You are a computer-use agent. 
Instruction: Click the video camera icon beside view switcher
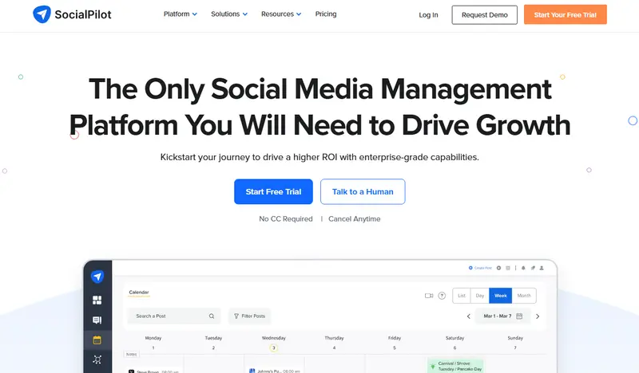click(429, 296)
